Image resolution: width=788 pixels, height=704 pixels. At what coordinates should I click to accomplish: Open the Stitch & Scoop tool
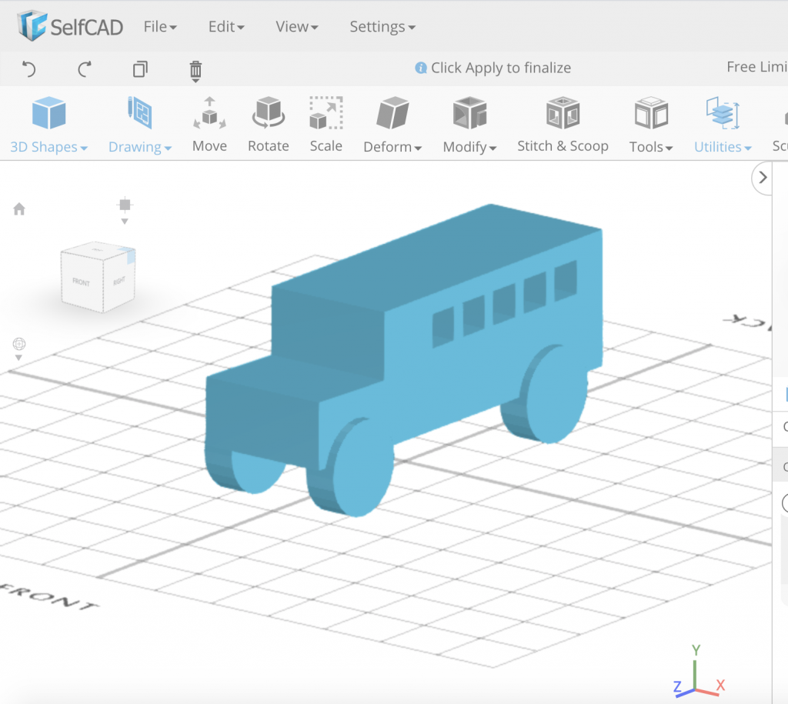tap(563, 123)
